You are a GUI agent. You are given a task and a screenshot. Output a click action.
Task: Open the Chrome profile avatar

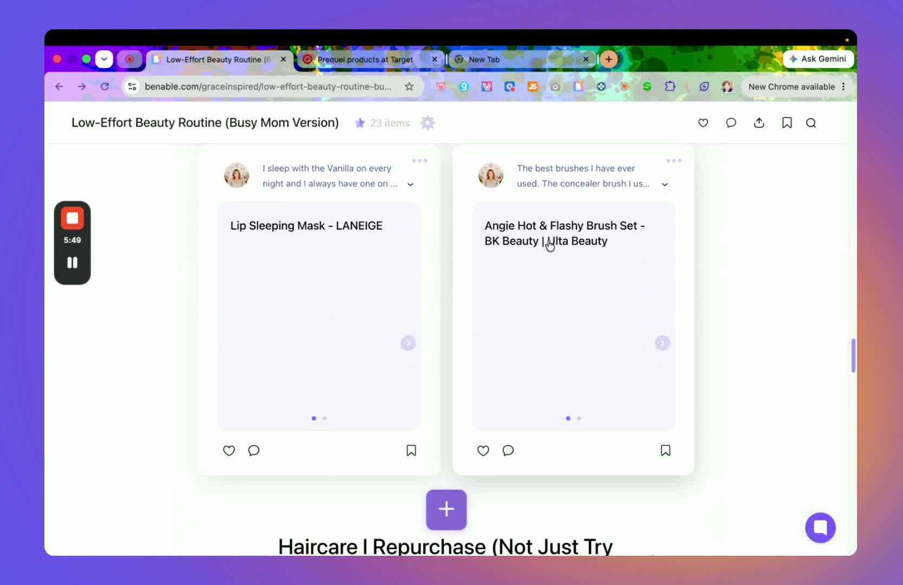coord(727,87)
